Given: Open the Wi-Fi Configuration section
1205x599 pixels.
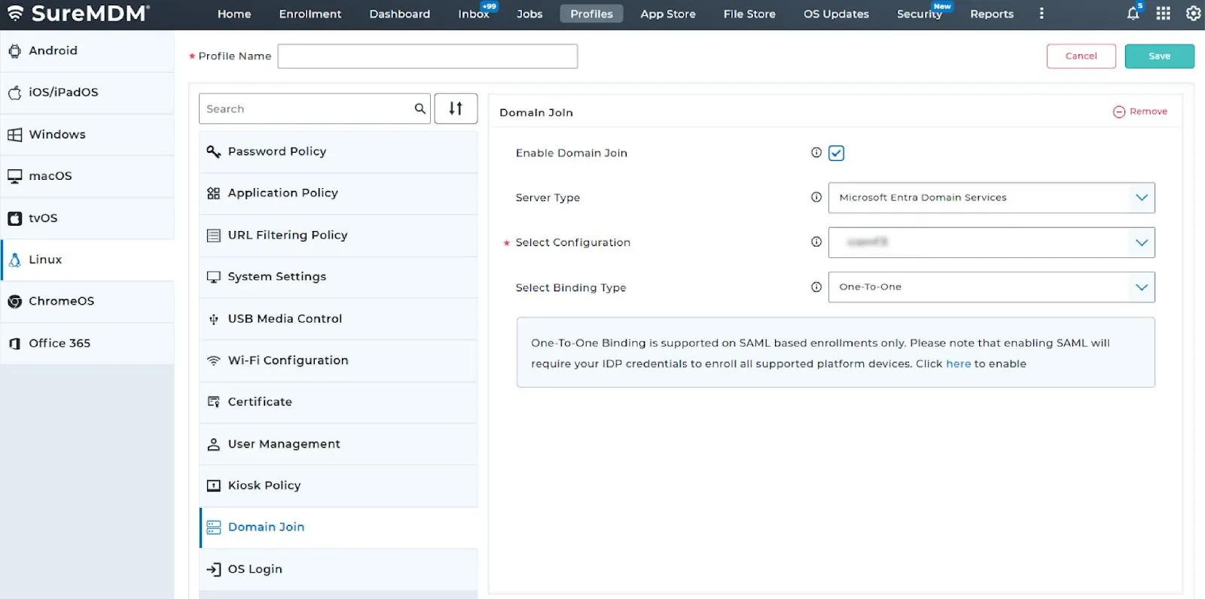Looking at the screenshot, I should [338, 360].
